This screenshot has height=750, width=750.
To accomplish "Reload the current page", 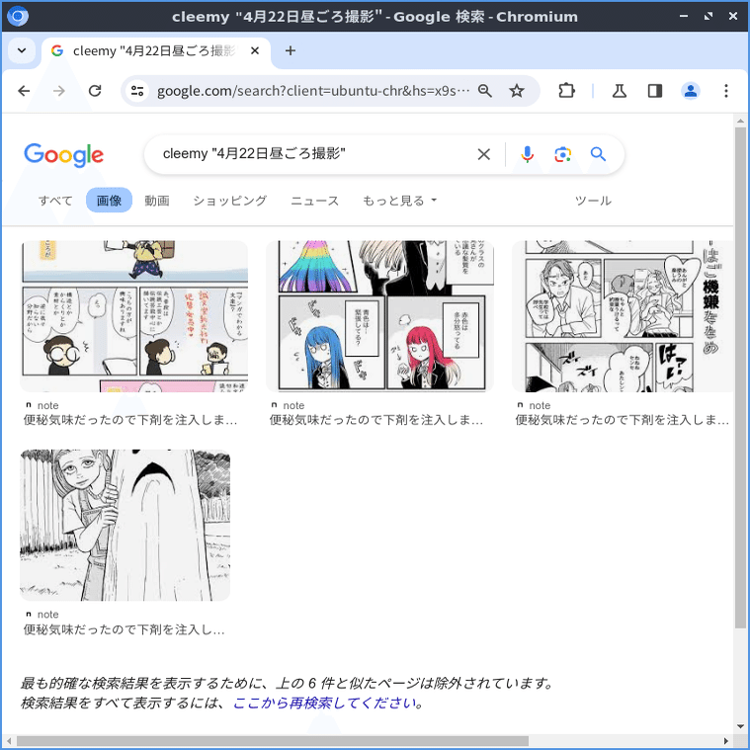I will click(95, 91).
